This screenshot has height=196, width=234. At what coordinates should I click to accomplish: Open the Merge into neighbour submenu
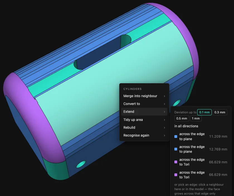(x=144, y=96)
